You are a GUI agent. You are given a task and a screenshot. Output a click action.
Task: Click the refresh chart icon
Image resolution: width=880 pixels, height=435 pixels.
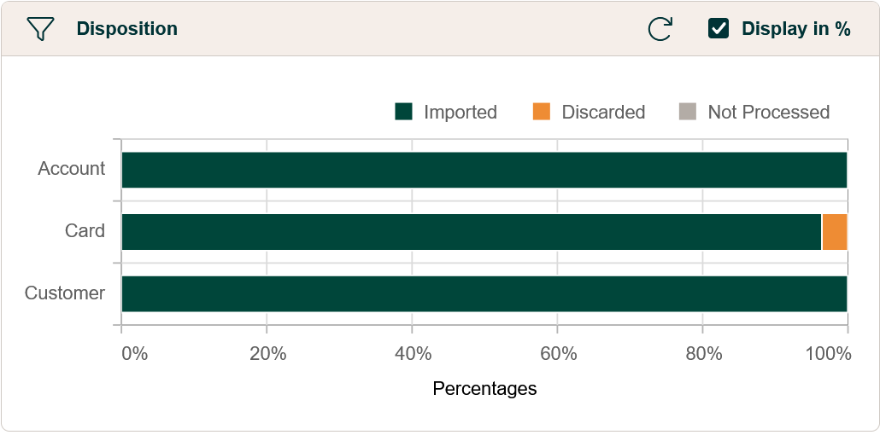pos(660,29)
